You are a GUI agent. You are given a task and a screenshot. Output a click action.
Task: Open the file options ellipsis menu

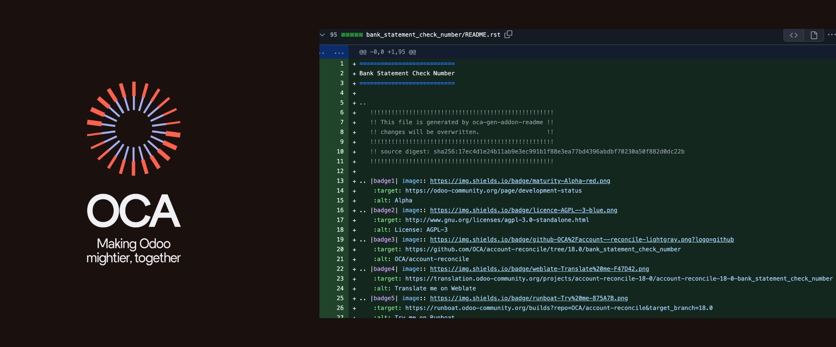pos(831,34)
